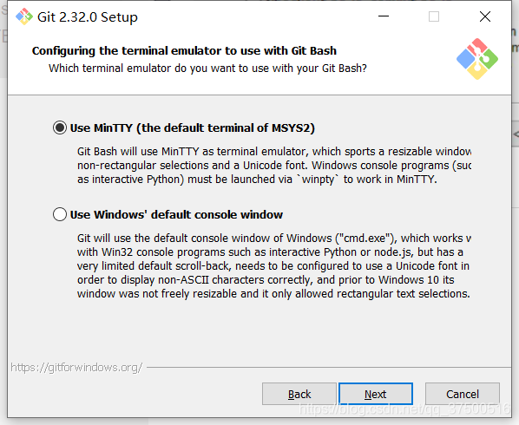Image resolution: width=519 pixels, height=425 pixels.
Task: Click the cmd.exe console description paragraph
Action: click(x=273, y=266)
